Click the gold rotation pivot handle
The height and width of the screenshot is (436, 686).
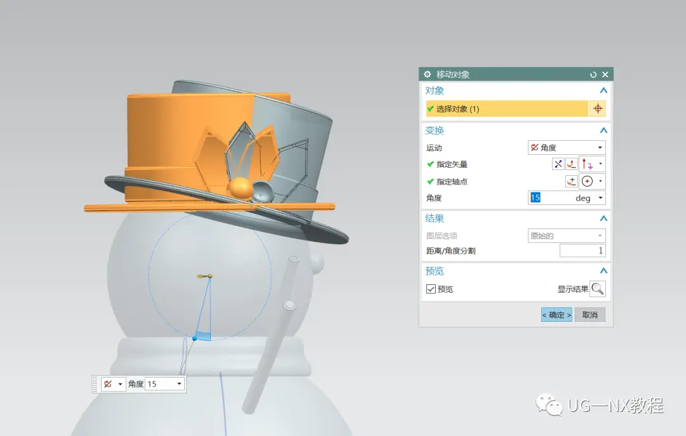(210, 276)
